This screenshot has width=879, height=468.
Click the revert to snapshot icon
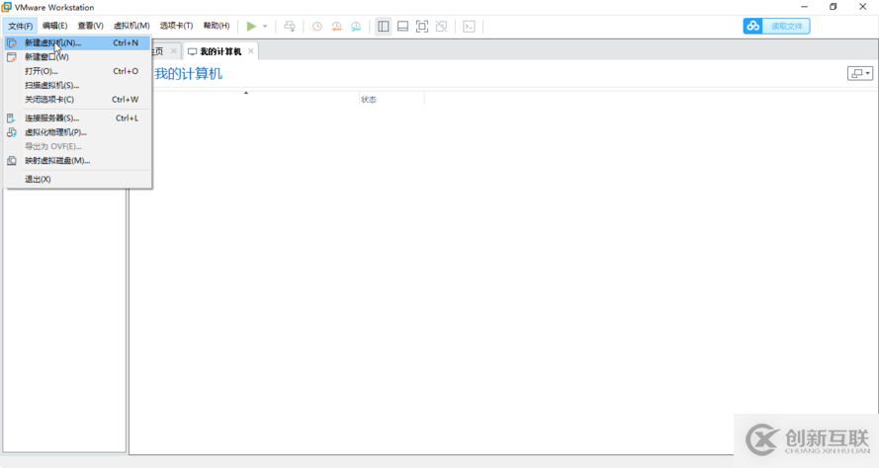336,27
